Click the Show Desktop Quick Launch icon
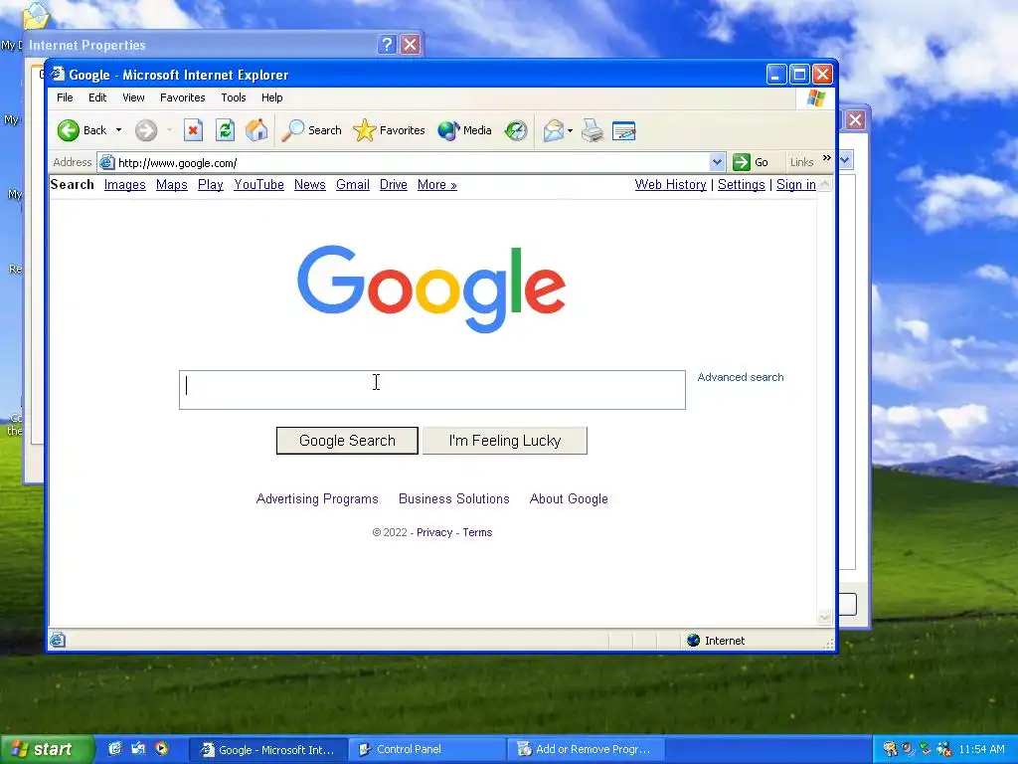The image size is (1018, 764). pos(138,749)
